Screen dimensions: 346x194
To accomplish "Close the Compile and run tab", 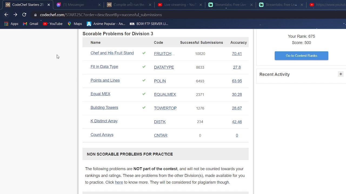I will pyautogui.click(x=150, y=5).
